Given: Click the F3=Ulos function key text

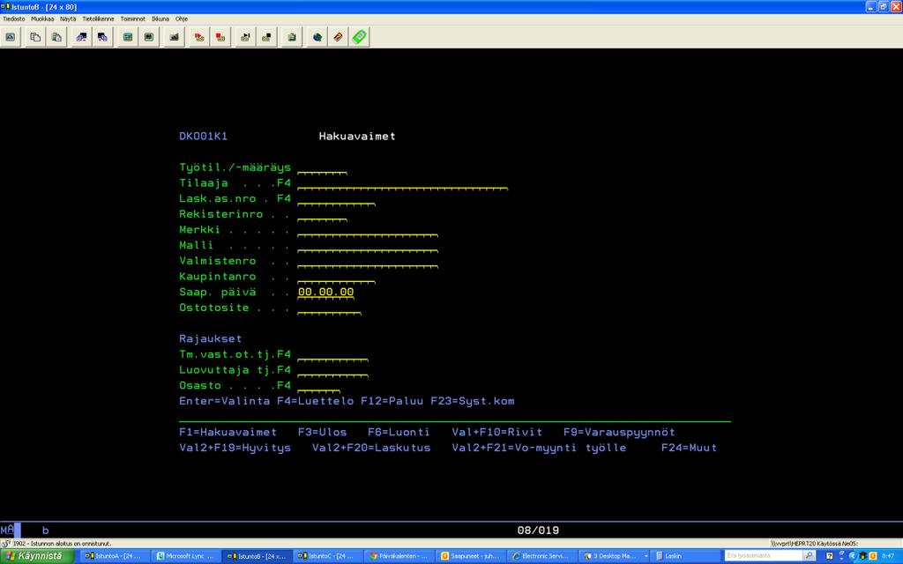Looking at the screenshot, I should click(x=322, y=432).
